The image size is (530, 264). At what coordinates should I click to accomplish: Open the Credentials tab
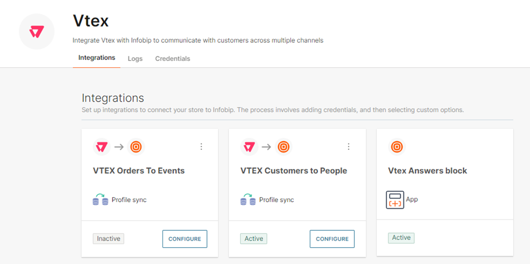(x=172, y=59)
